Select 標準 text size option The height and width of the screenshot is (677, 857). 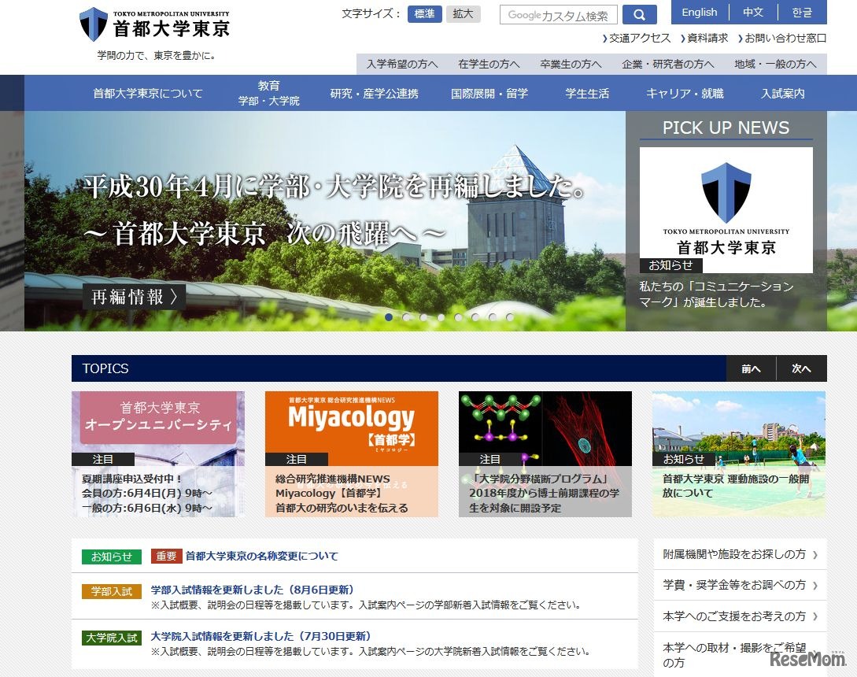pyautogui.click(x=423, y=14)
